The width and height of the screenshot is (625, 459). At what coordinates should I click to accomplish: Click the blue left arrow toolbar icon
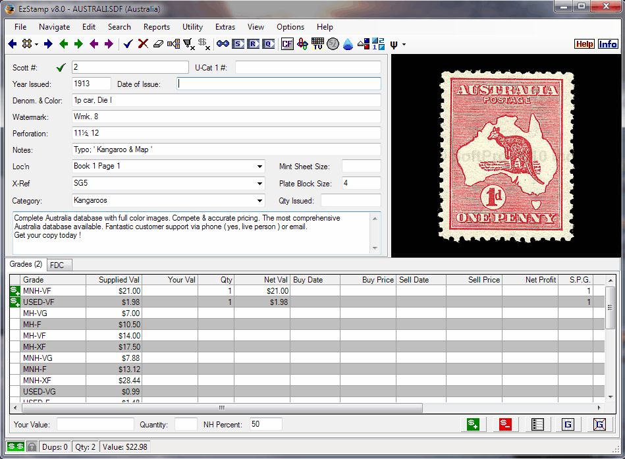13,44
